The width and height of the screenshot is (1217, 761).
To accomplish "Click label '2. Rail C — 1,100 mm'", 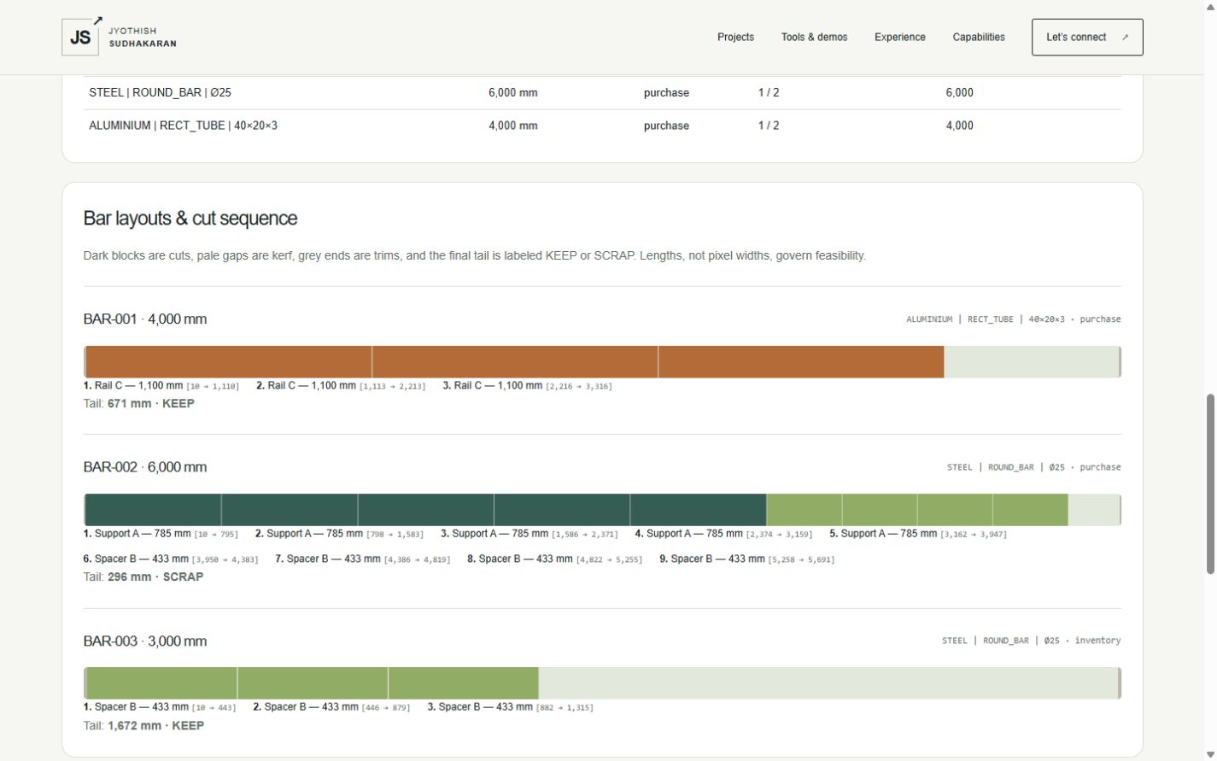I will pos(306,385).
